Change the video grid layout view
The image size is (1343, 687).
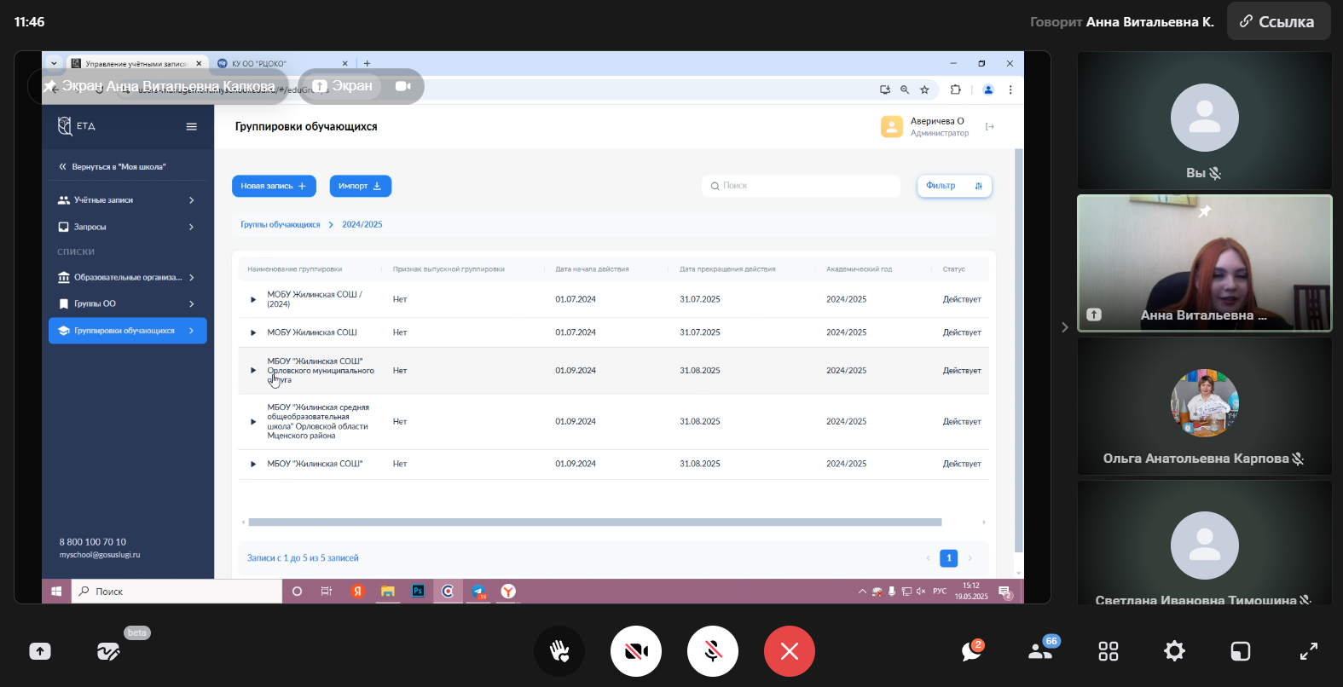click(1108, 651)
